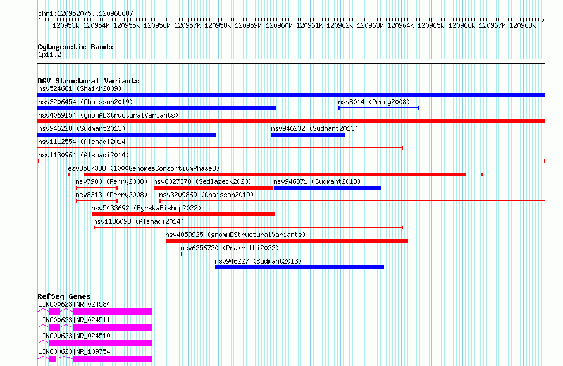
Task: Select the nsv3206454 (Chaisson2019) blue bar
Action: point(157,108)
